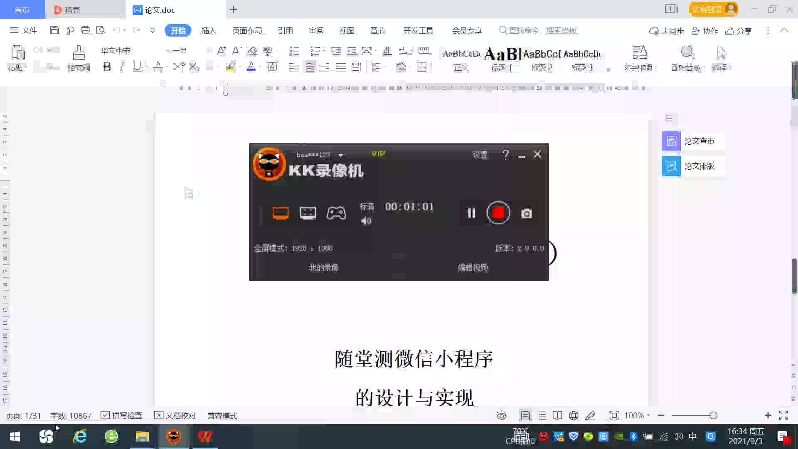This screenshot has width=798, height=449.
Task: Toggle bold formatting in the ribbon
Action: pyautogui.click(x=107, y=67)
